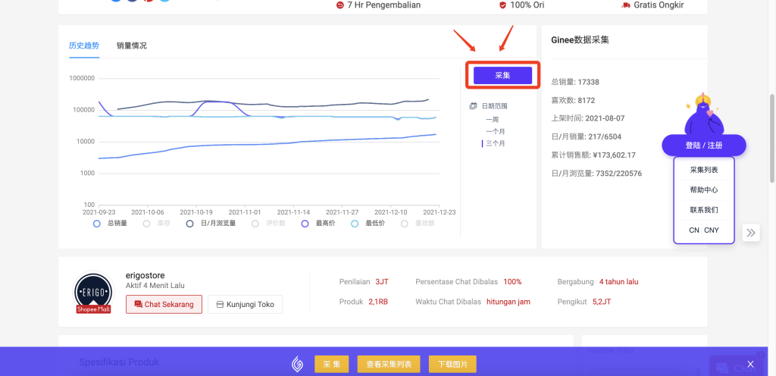Click the chat bubble icon in Chat Sekarang
This screenshot has width=776, height=376.
click(x=138, y=304)
